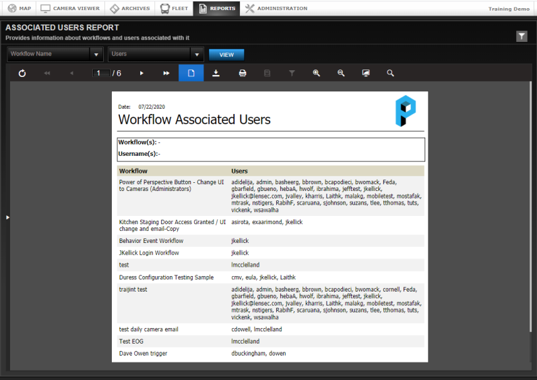Refresh the report

(22, 73)
